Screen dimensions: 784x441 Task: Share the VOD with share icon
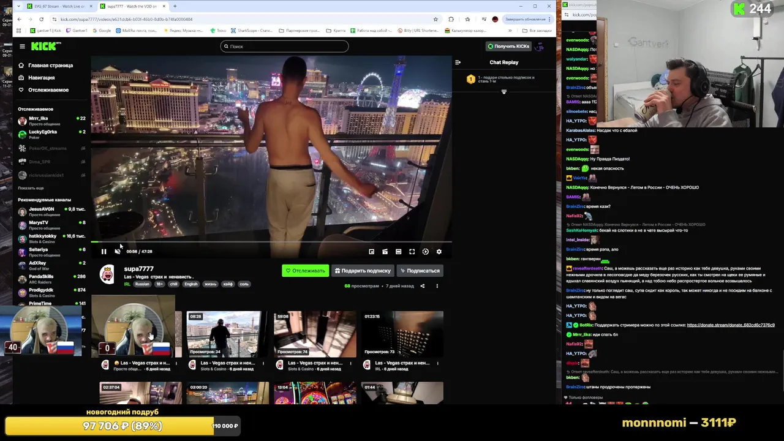click(422, 286)
